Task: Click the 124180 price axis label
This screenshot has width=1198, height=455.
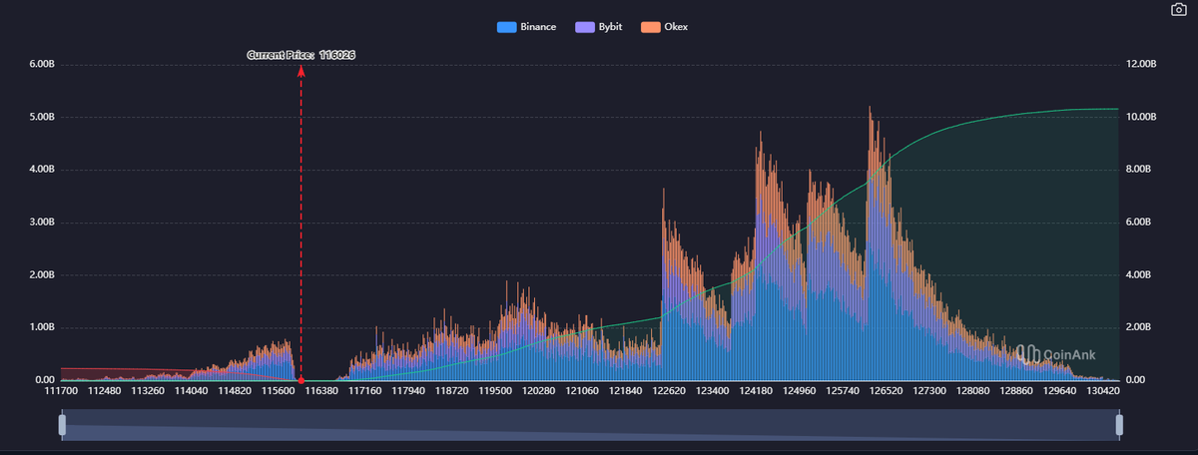Action: pos(756,391)
